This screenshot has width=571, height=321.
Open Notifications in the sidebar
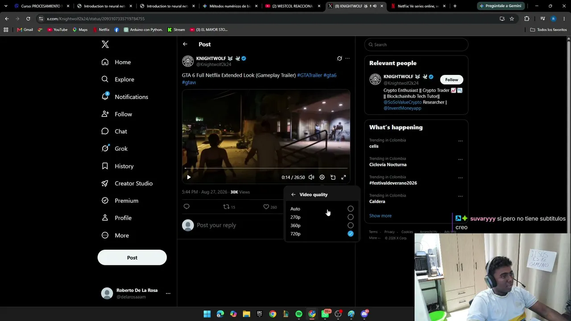(125, 97)
